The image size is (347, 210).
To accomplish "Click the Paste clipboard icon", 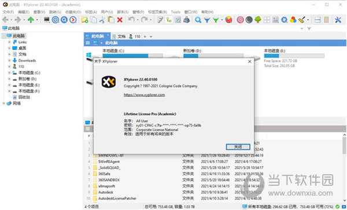I will pyautogui.click(x=111, y=20).
